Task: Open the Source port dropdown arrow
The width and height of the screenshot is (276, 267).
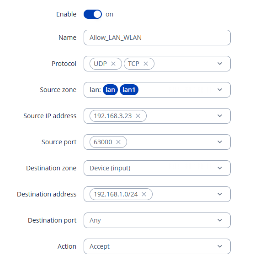Action: pyautogui.click(x=220, y=142)
